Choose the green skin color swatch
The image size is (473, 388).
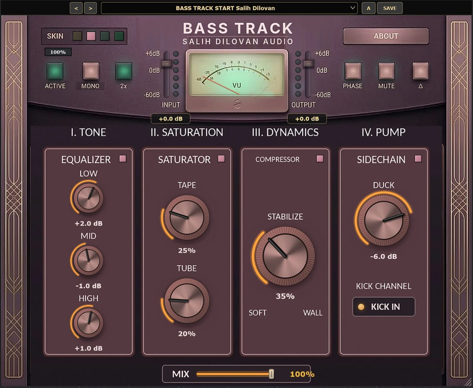point(119,36)
